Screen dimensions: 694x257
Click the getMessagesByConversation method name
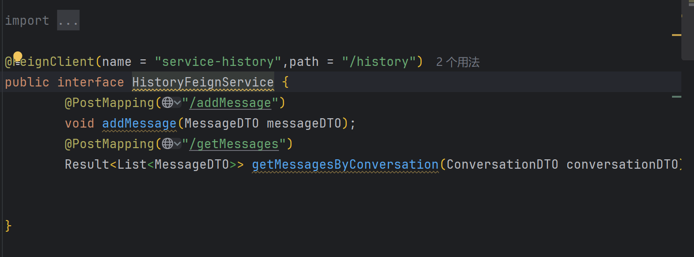(345, 164)
